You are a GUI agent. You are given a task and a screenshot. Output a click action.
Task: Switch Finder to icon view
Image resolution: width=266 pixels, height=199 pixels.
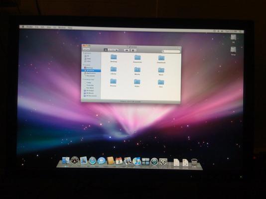(106, 50)
